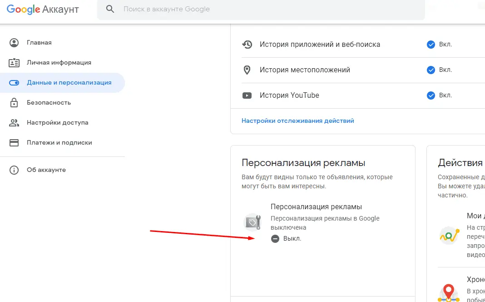485x302 pixels.
Task: Open the Главная menu item
Action: tap(39, 43)
